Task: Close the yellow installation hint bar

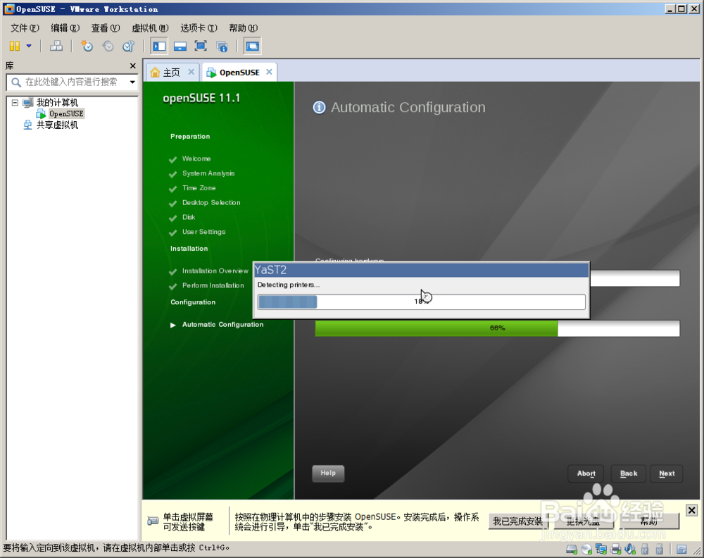Action: point(691,510)
